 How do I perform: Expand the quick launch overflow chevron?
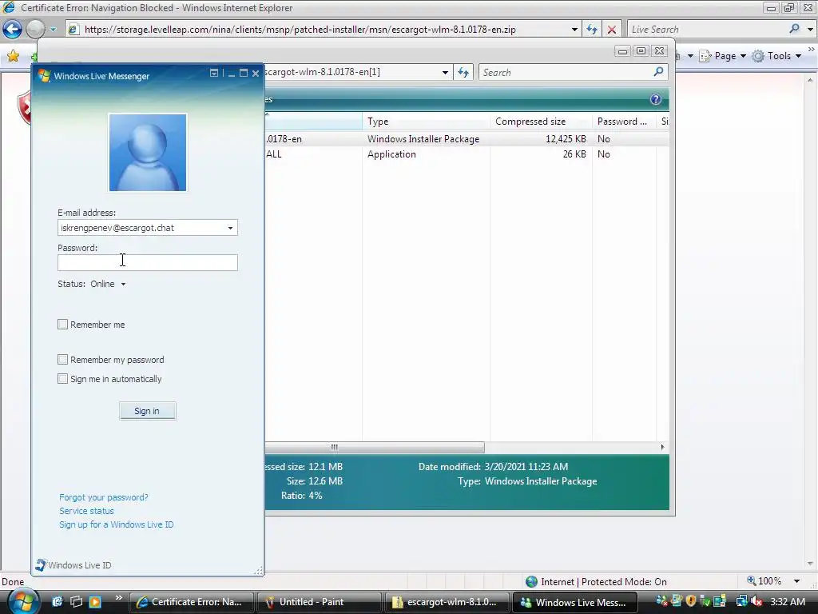(119, 598)
